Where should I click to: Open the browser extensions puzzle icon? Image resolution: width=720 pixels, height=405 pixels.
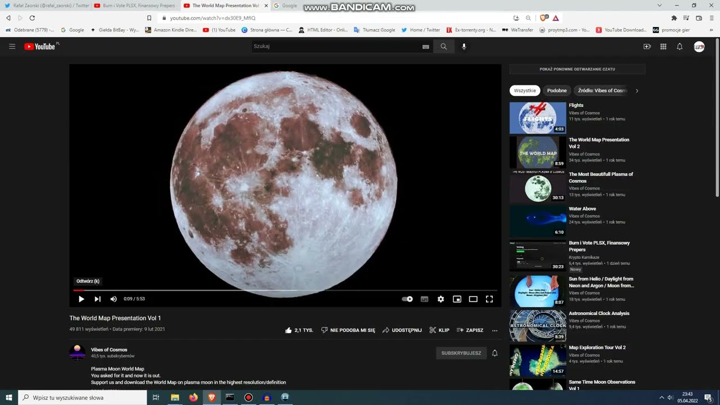point(674,18)
